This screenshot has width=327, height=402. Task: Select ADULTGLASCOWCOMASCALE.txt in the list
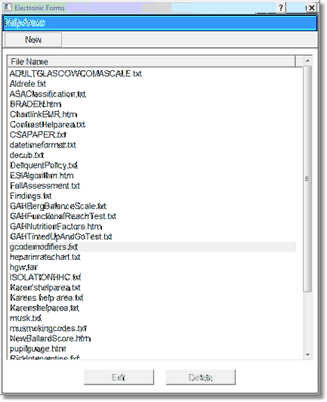point(76,73)
